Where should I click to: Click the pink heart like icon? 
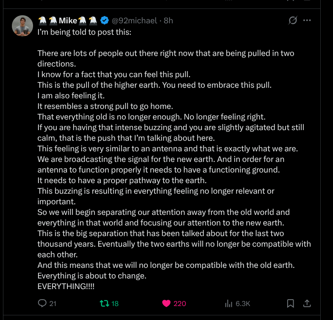click(x=166, y=303)
